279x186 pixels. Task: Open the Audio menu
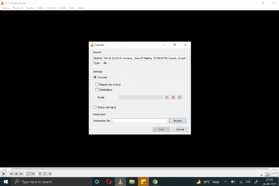30,8
